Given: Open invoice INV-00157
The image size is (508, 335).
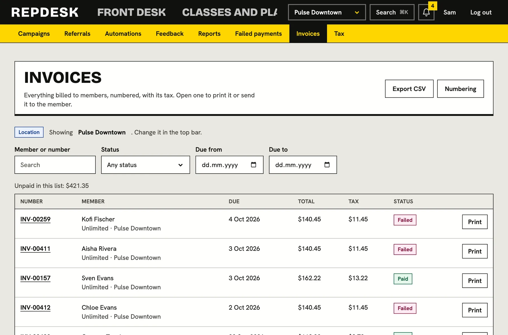Looking at the screenshot, I should pos(35,278).
